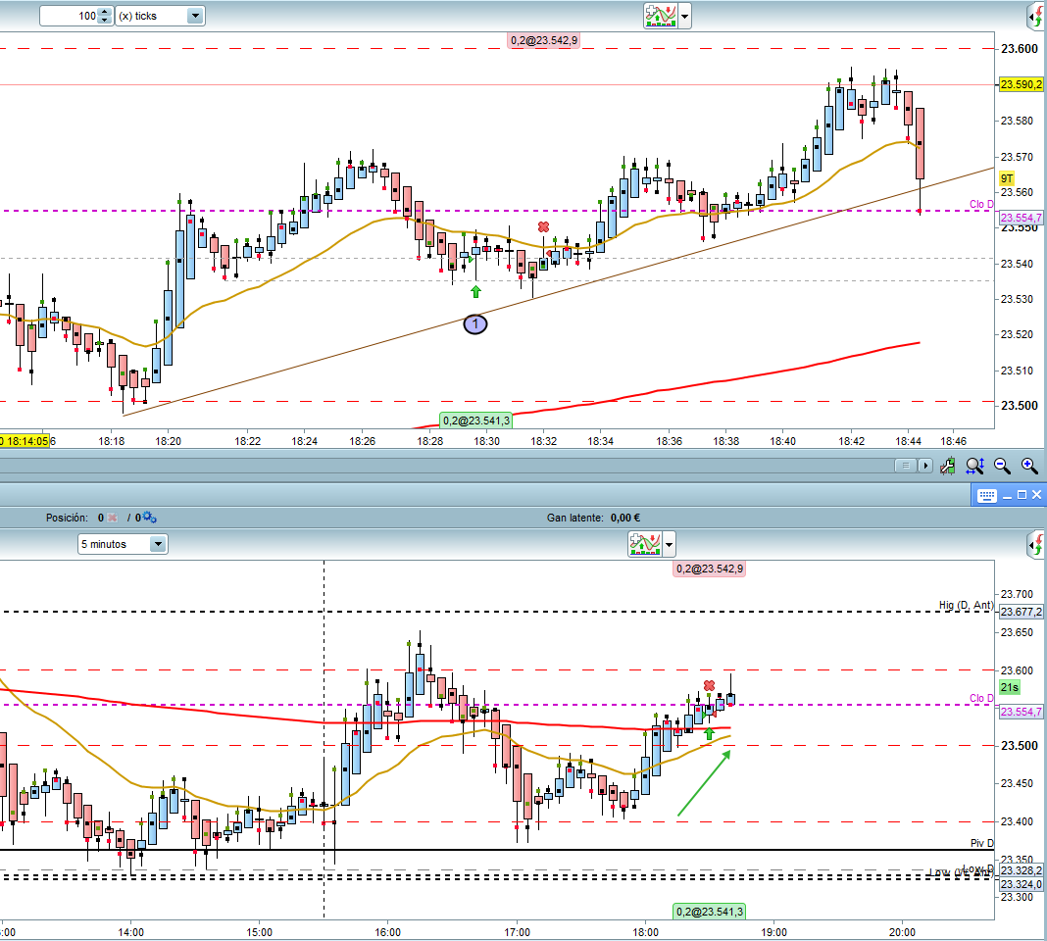Image resolution: width=1047 pixels, height=941 pixels.
Task: Click the Hig (D, Ant) line label
Action: click(x=967, y=605)
